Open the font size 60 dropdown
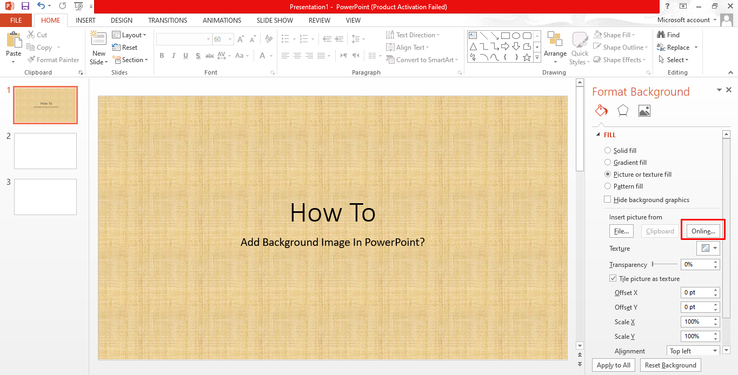Image resolution: width=738 pixels, height=375 pixels. (230, 39)
